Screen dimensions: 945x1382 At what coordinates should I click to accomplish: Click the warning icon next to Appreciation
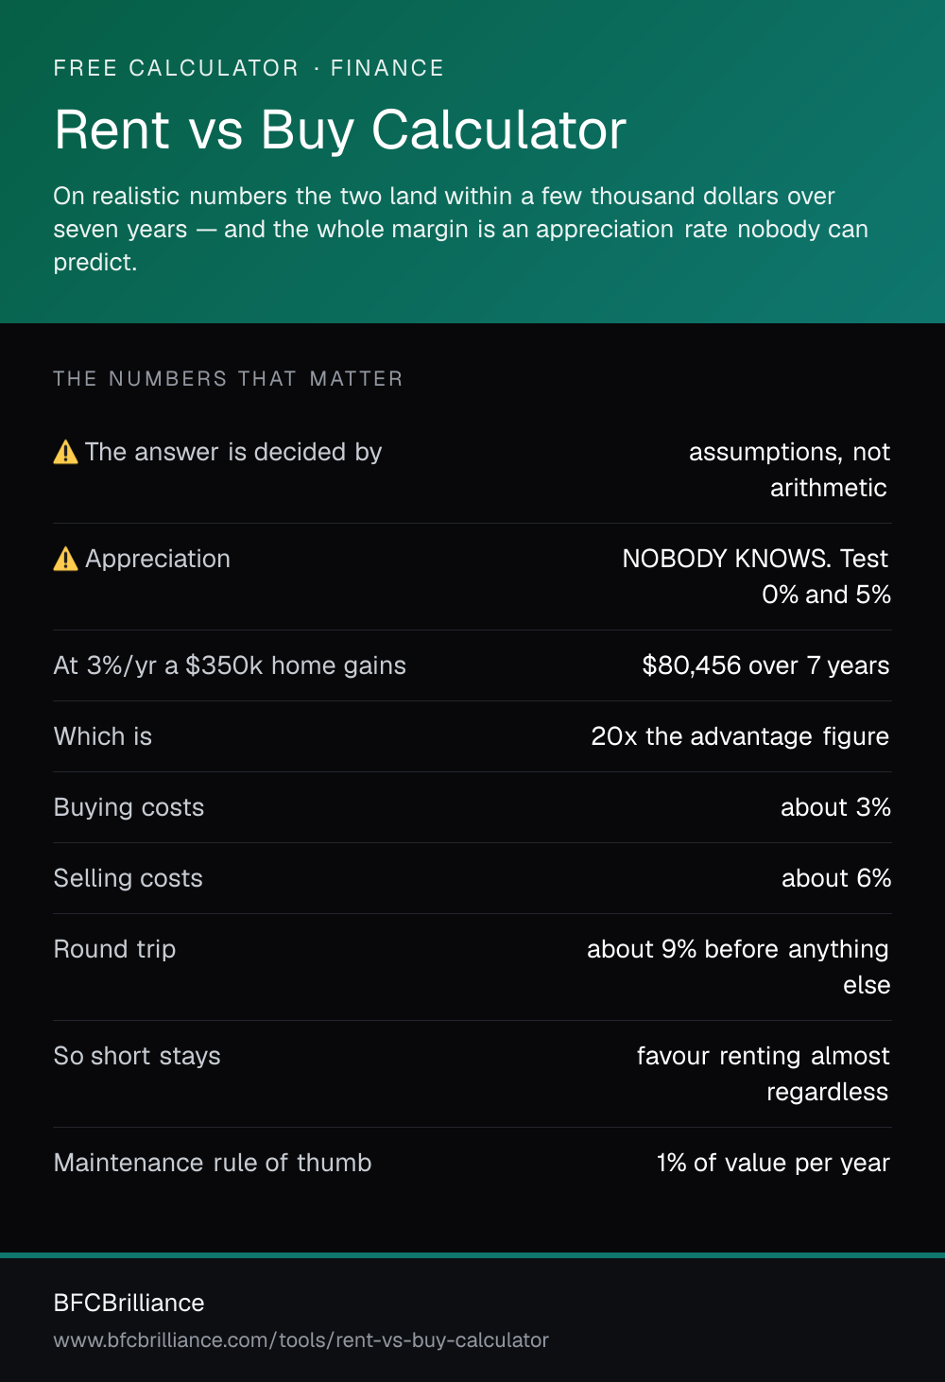point(65,560)
